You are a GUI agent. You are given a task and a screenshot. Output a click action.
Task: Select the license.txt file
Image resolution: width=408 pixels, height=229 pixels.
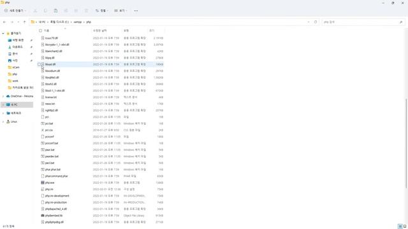[x=51, y=97]
